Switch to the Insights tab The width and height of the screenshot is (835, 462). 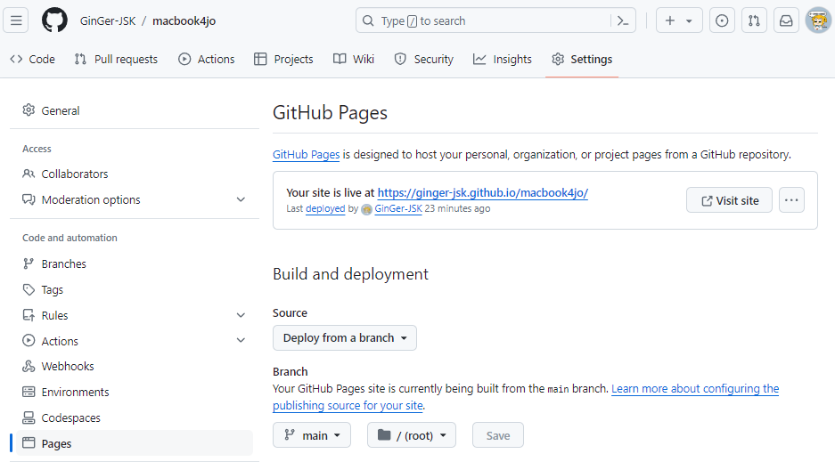[x=503, y=59]
